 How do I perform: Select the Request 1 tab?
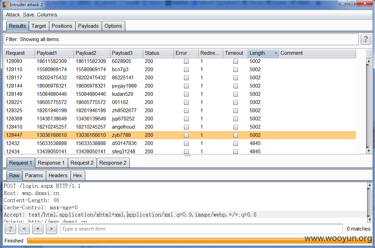pos(21,163)
